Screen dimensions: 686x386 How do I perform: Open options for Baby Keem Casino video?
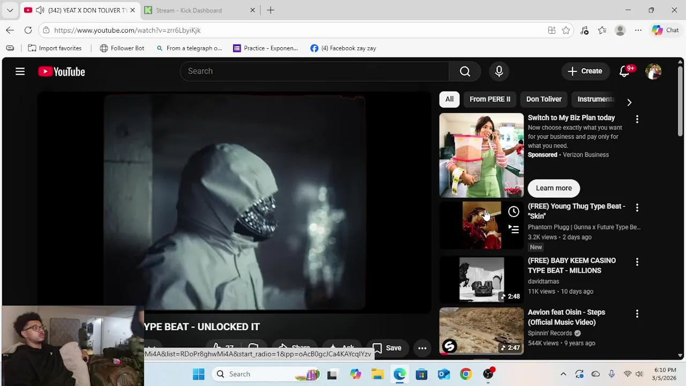(637, 262)
